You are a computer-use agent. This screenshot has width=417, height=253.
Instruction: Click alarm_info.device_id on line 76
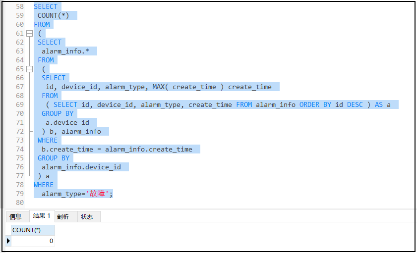click(x=81, y=167)
